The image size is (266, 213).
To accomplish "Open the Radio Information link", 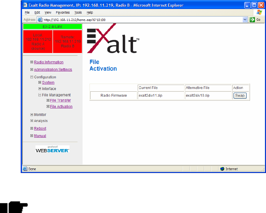I will (x=49, y=62).
